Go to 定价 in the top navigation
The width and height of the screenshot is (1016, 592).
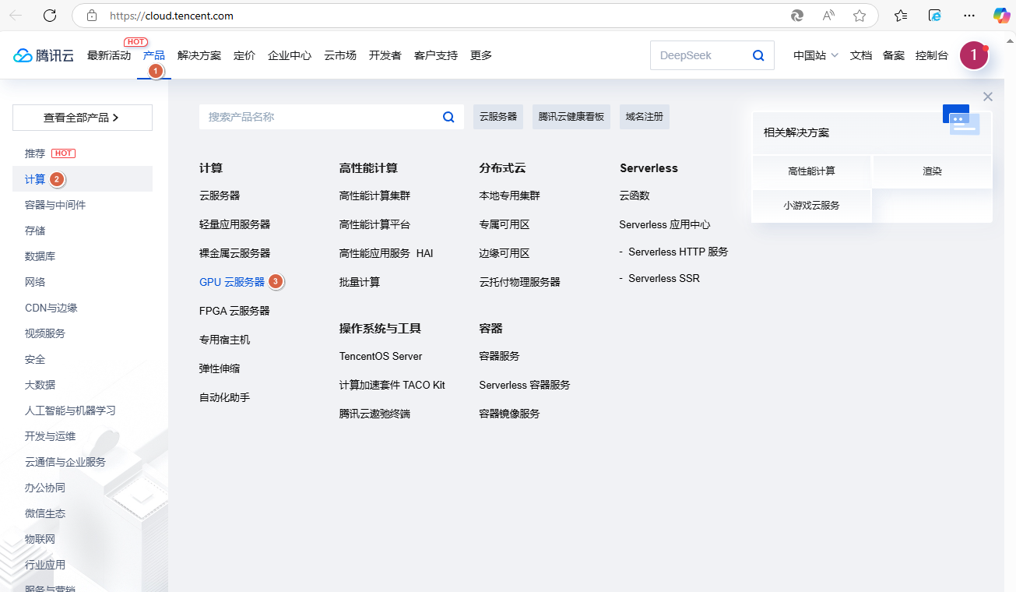pyautogui.click(x=244, y=55)
